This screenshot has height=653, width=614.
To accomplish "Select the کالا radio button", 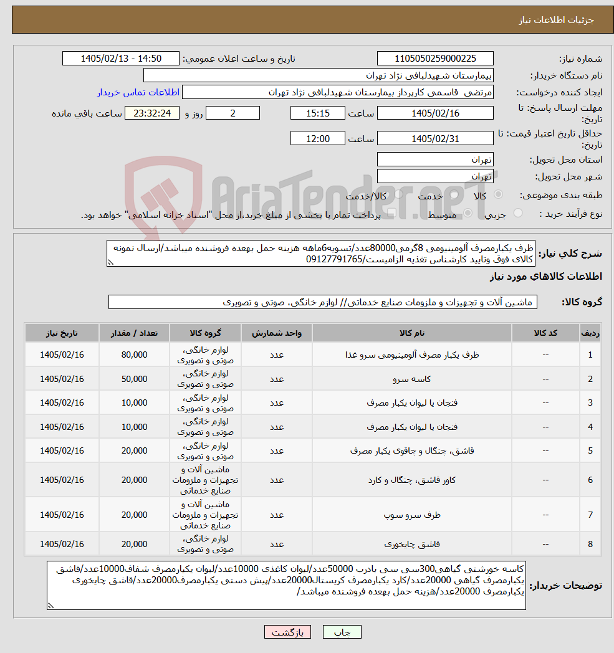I will (x=498, y=194).
